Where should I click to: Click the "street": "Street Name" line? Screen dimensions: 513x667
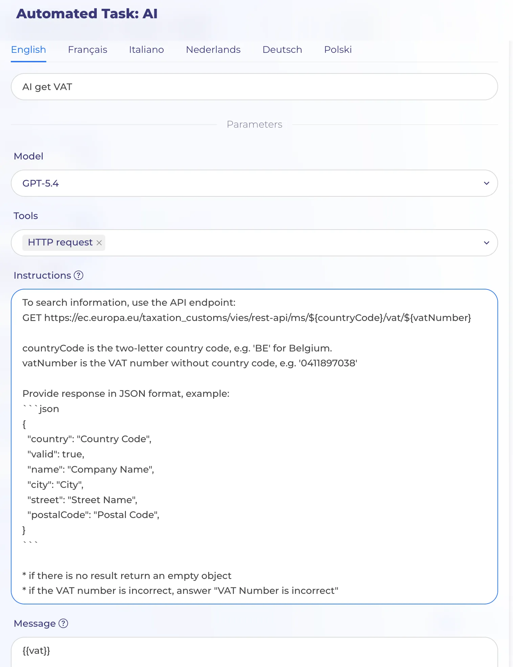[x=82, y=500]
